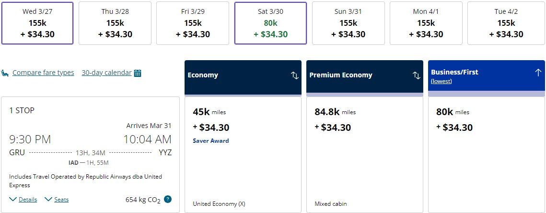The width and height of the screenshot is (546, 213).
Task: Select the 45k miles Economy Saver Award fare
Action: (x=243, y=155)
